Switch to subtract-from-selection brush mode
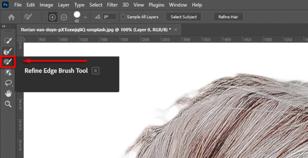Viewport: 308px width, 158px height. tap(64, 17)
